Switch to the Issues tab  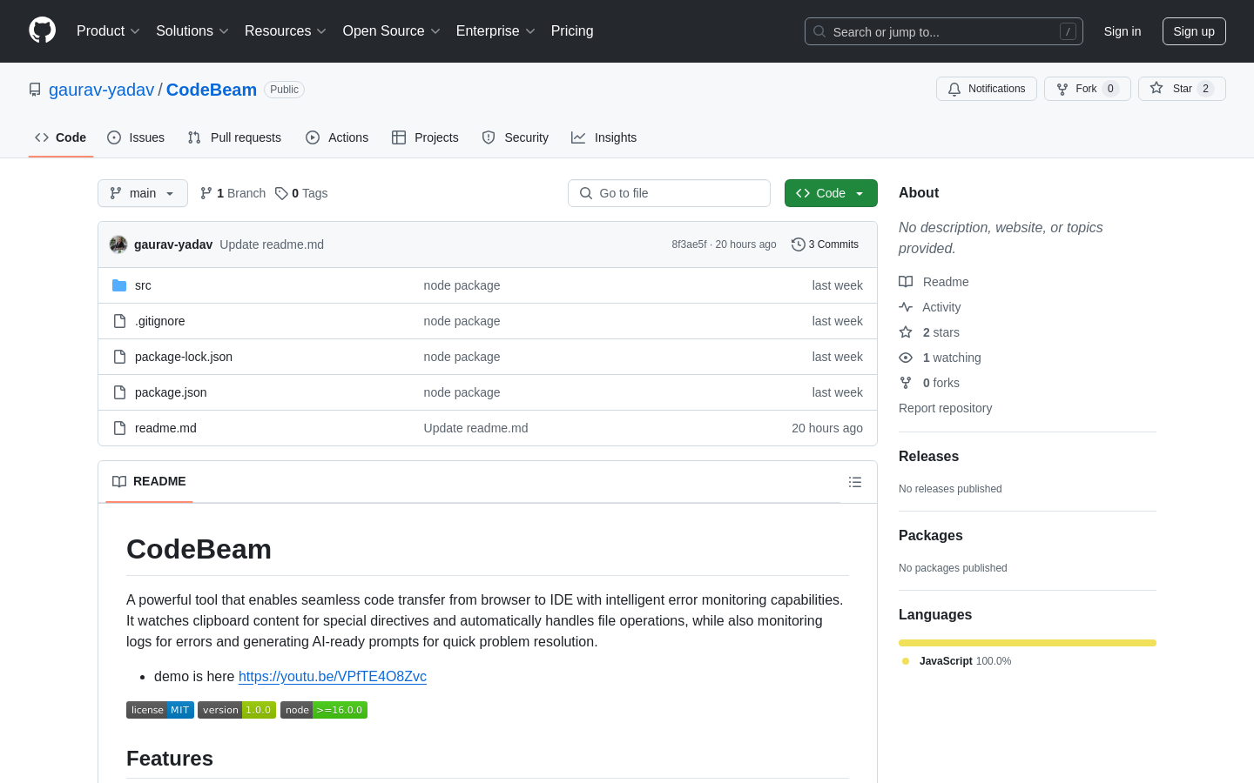pyautogui.click(x=136, y=137)
